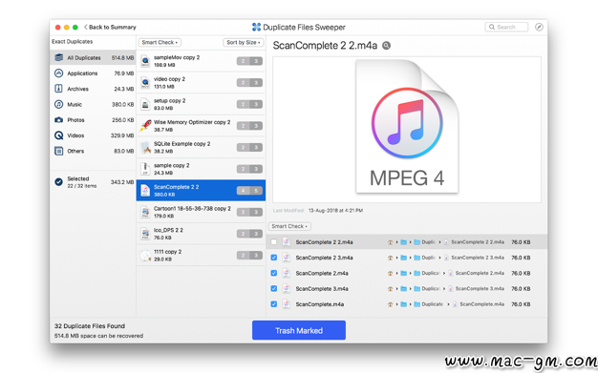This screenshot has height=373, width=598.
Task: Click the Ico_DPS 2 2 file icon
Action: pos(145,234)
